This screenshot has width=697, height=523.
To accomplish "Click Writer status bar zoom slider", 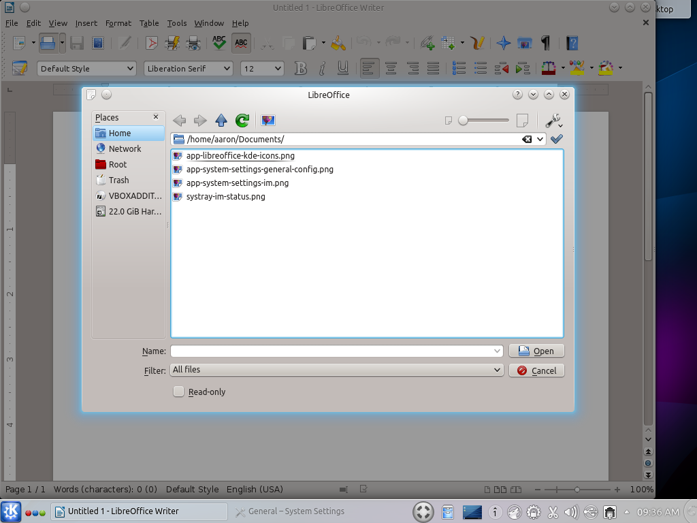I will (577, 489).
